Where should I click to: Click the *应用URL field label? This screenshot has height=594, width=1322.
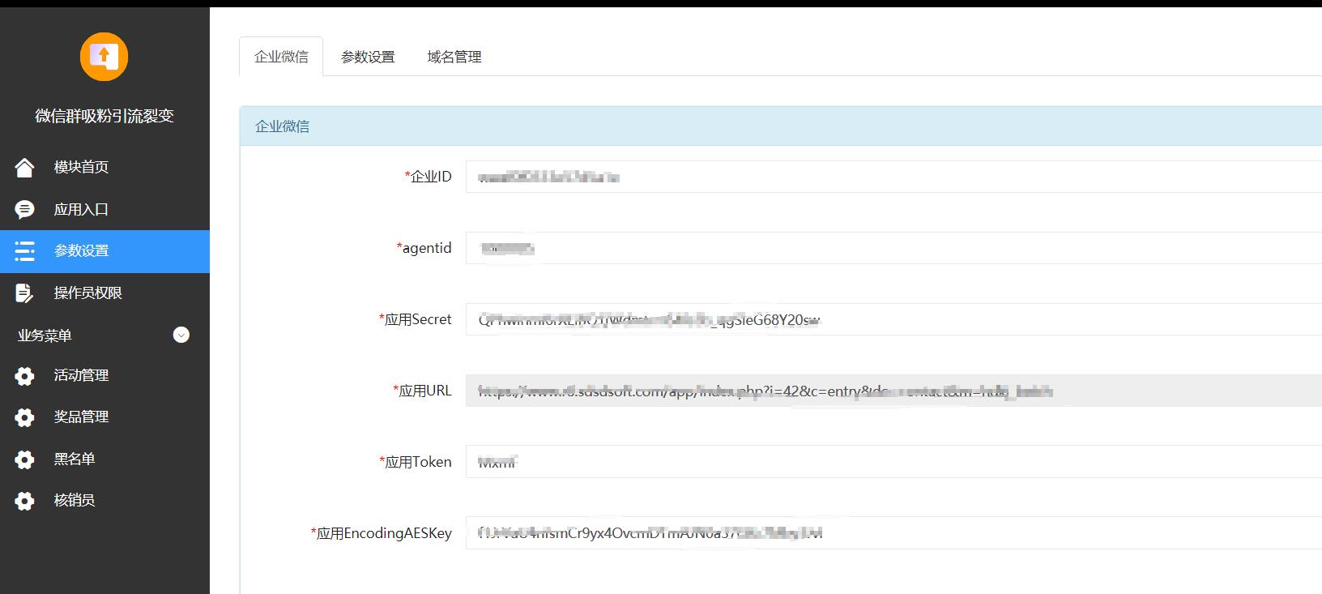pos(422,391)
